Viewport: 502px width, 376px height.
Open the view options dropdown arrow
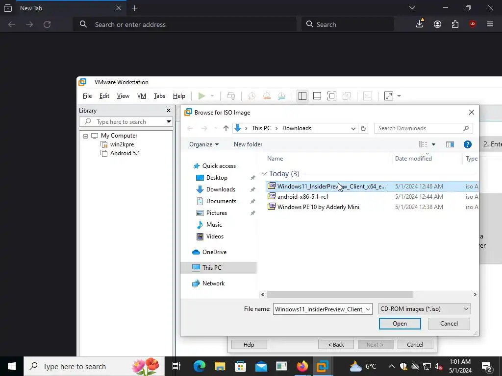pos(433,144)
